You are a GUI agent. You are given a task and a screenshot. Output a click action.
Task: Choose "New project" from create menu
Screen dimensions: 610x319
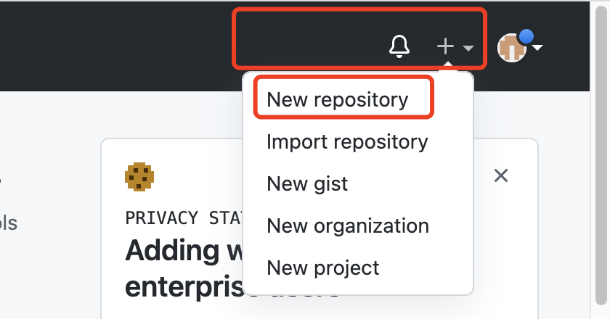[323, 268]
